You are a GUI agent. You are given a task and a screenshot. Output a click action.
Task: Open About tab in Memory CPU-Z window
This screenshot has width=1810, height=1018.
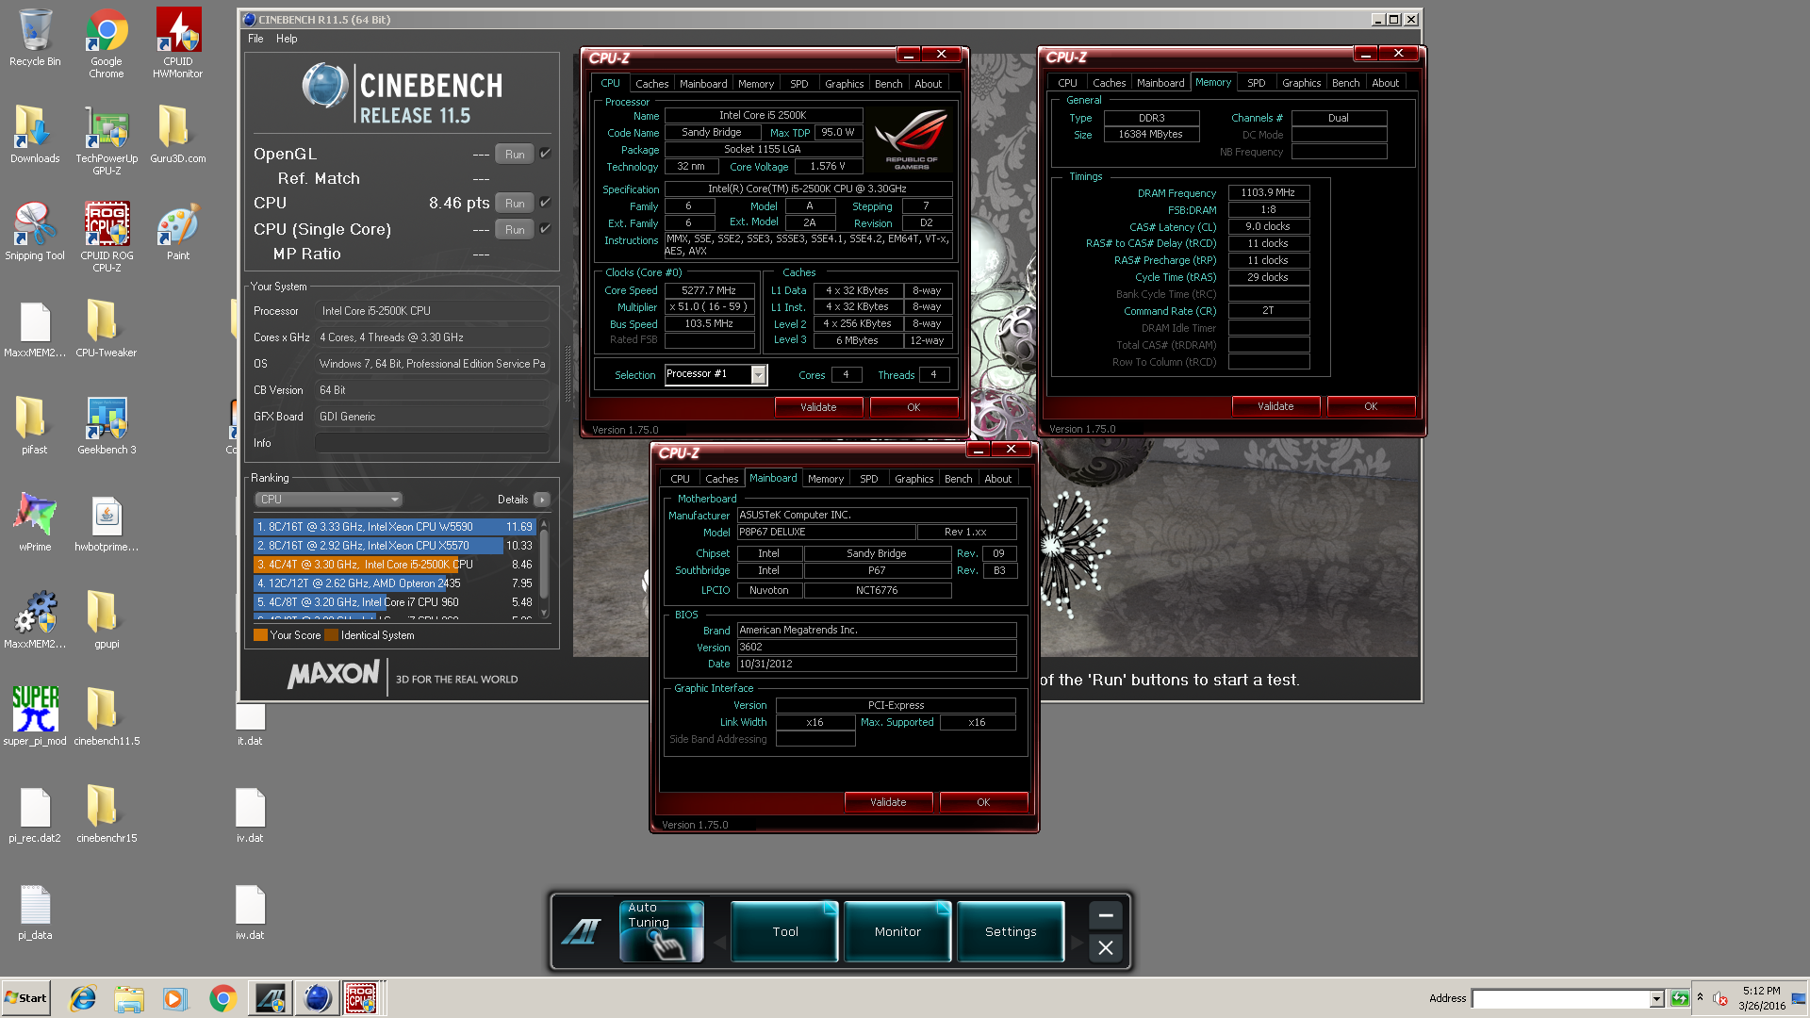pos(1385,83)
